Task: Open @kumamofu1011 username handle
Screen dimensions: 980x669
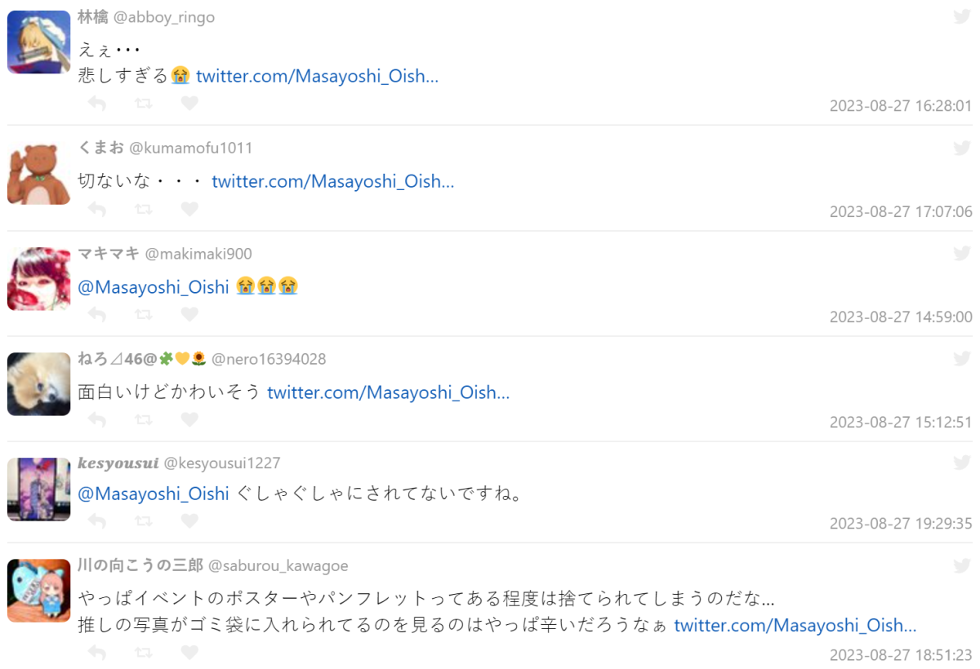Action: coord(191,148)
